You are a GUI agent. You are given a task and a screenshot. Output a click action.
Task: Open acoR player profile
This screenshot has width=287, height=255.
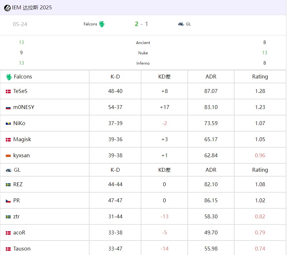19,232
